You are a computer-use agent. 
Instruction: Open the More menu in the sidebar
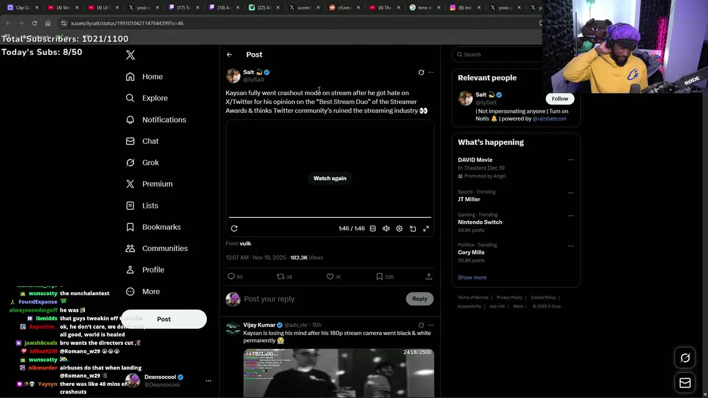[x=143, y=291]
